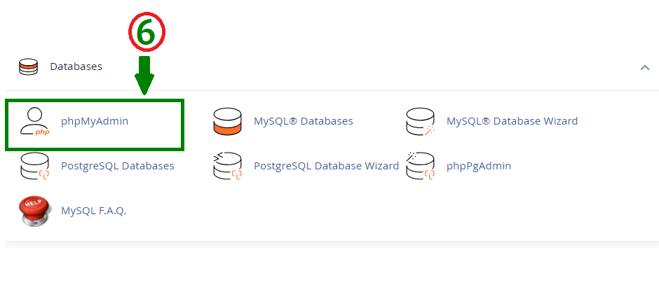
Task: Click the Databases header stack icon
Action: tap(28, 66)
